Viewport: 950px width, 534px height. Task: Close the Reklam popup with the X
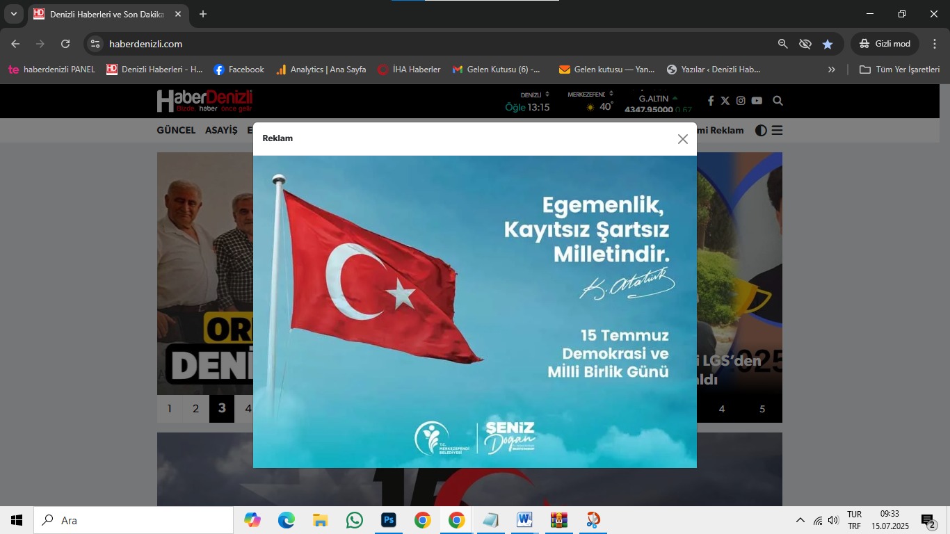click(682, 139)
